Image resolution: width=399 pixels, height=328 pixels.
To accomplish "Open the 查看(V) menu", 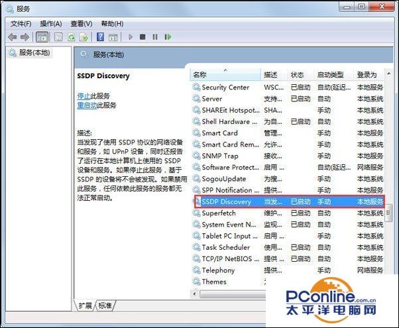I will [x=82, y=24].
